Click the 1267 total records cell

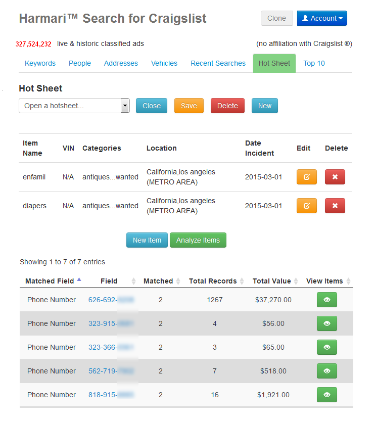(215, 300)
